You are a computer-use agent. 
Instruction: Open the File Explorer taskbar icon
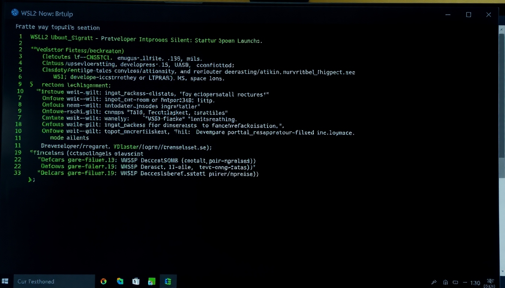(136, 281)
